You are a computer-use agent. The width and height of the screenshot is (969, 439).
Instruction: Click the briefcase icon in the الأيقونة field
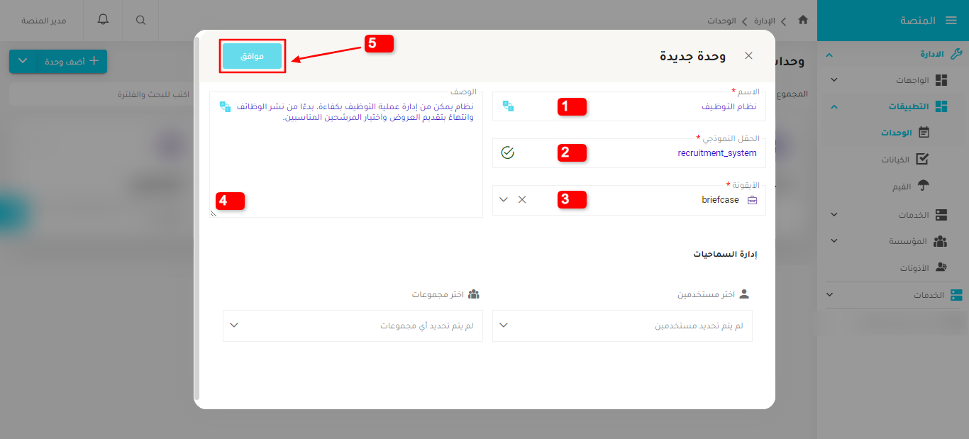[752, 199]
